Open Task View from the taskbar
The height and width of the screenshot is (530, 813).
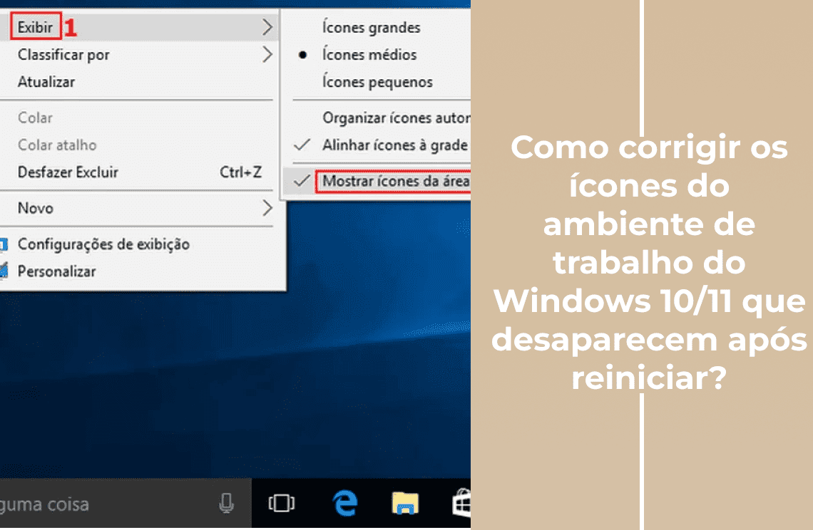(281, 503)
